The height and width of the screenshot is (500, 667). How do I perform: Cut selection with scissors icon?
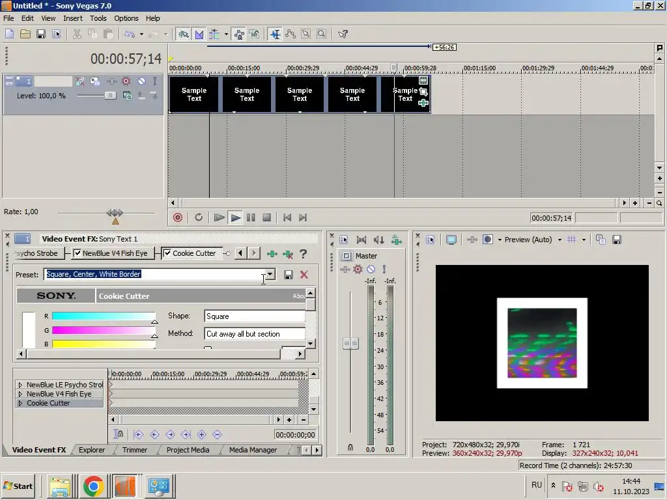pos(77,34)
